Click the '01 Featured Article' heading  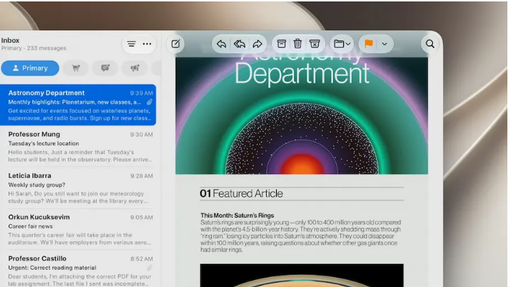[x=241, y=194]
